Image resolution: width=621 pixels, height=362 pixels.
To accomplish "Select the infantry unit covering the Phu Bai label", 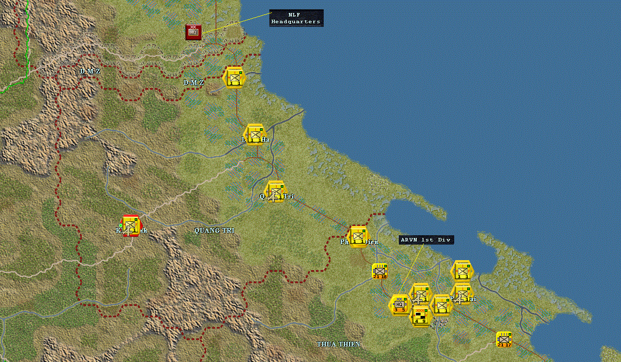I will tap(462, 294).
